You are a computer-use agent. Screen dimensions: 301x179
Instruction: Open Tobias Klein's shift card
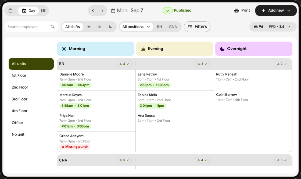(x=175, y=101)
